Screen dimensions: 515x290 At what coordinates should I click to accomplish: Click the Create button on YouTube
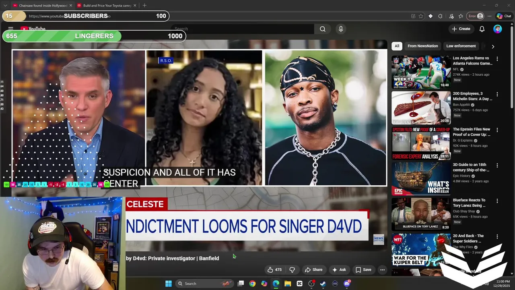[461, 29]
